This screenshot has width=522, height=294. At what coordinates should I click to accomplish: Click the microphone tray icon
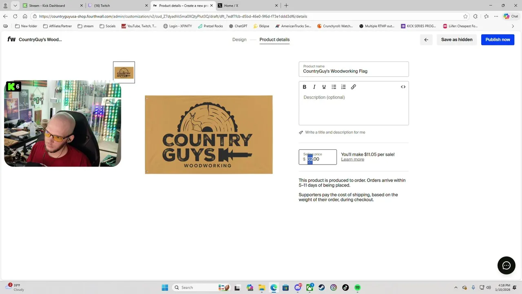coord(473,287)
